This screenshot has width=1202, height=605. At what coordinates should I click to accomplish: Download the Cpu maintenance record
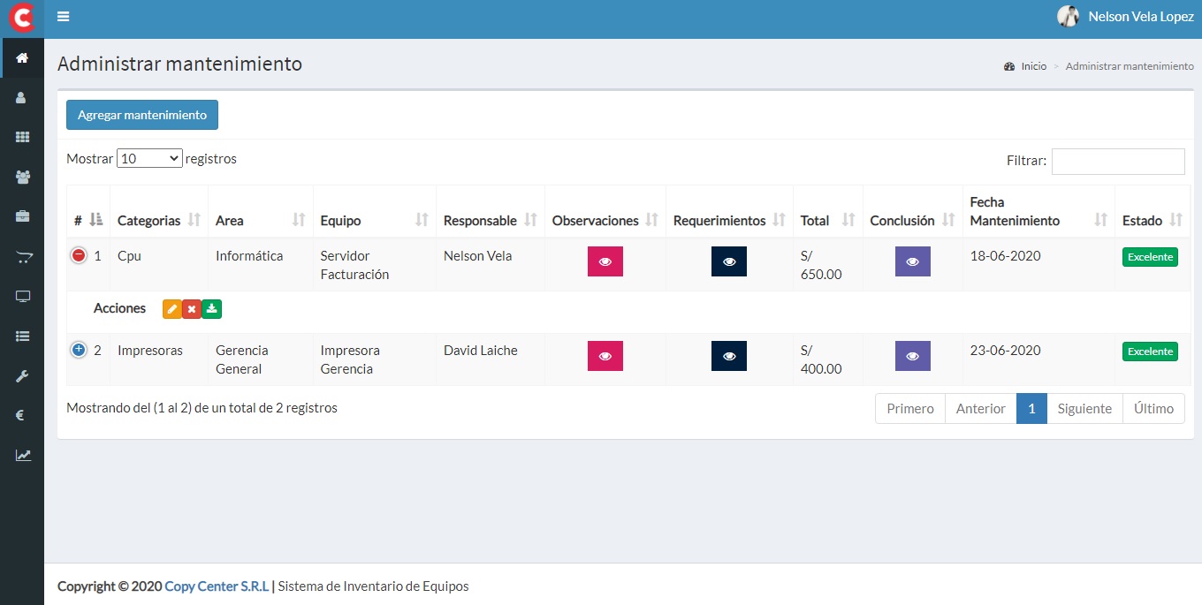point(212,309)
